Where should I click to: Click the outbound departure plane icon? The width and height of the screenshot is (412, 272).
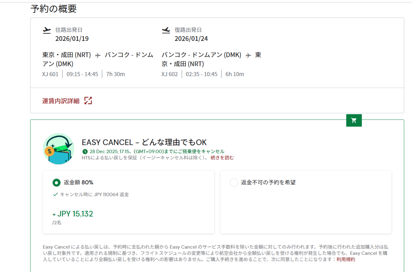tap(47, 30)
